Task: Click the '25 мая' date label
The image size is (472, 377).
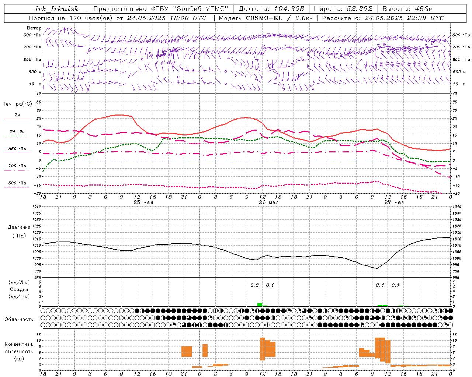Action: (x=143, y=202)
